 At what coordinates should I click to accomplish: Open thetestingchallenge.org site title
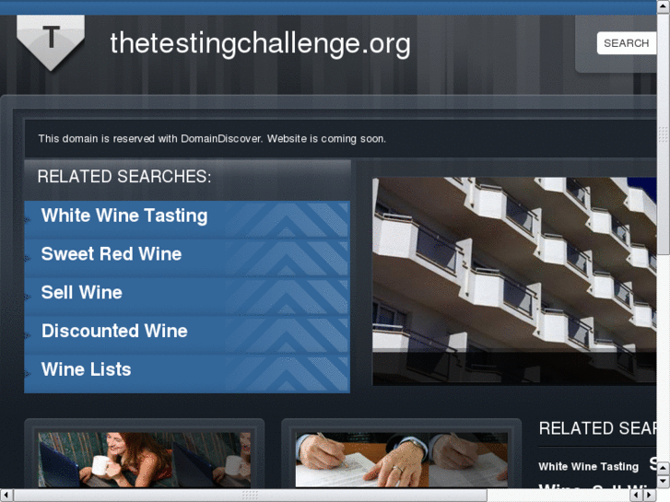pyautogui.click(x=260, y=43)
